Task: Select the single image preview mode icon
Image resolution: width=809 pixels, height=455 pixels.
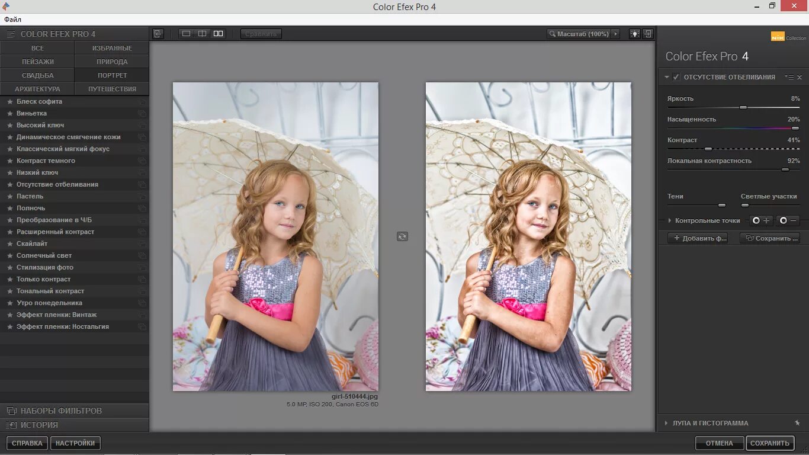Action: pos(186,34)
